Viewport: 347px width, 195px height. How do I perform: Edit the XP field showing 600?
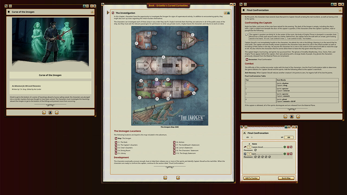coord(289,137)
